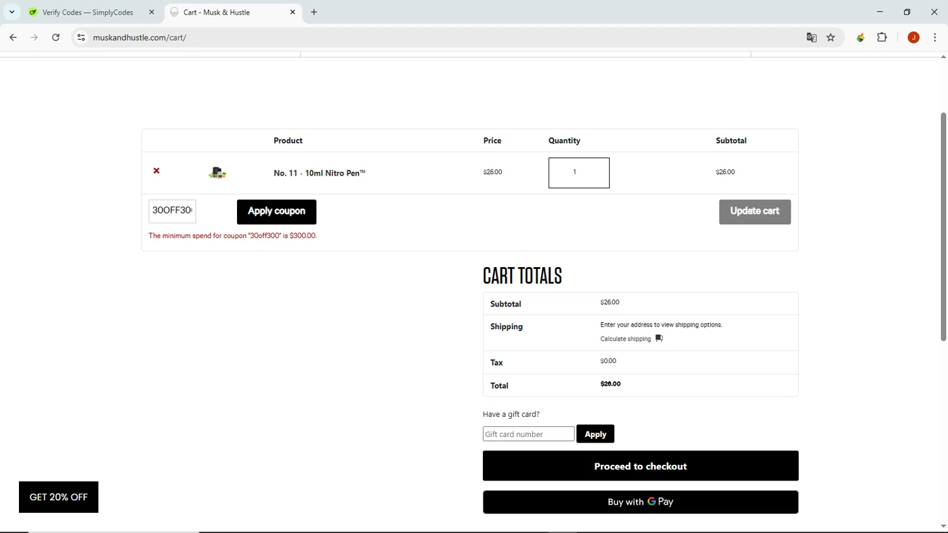Click the Product column header
This screenshot has height=533, width=948.
[x=288, y=141]
